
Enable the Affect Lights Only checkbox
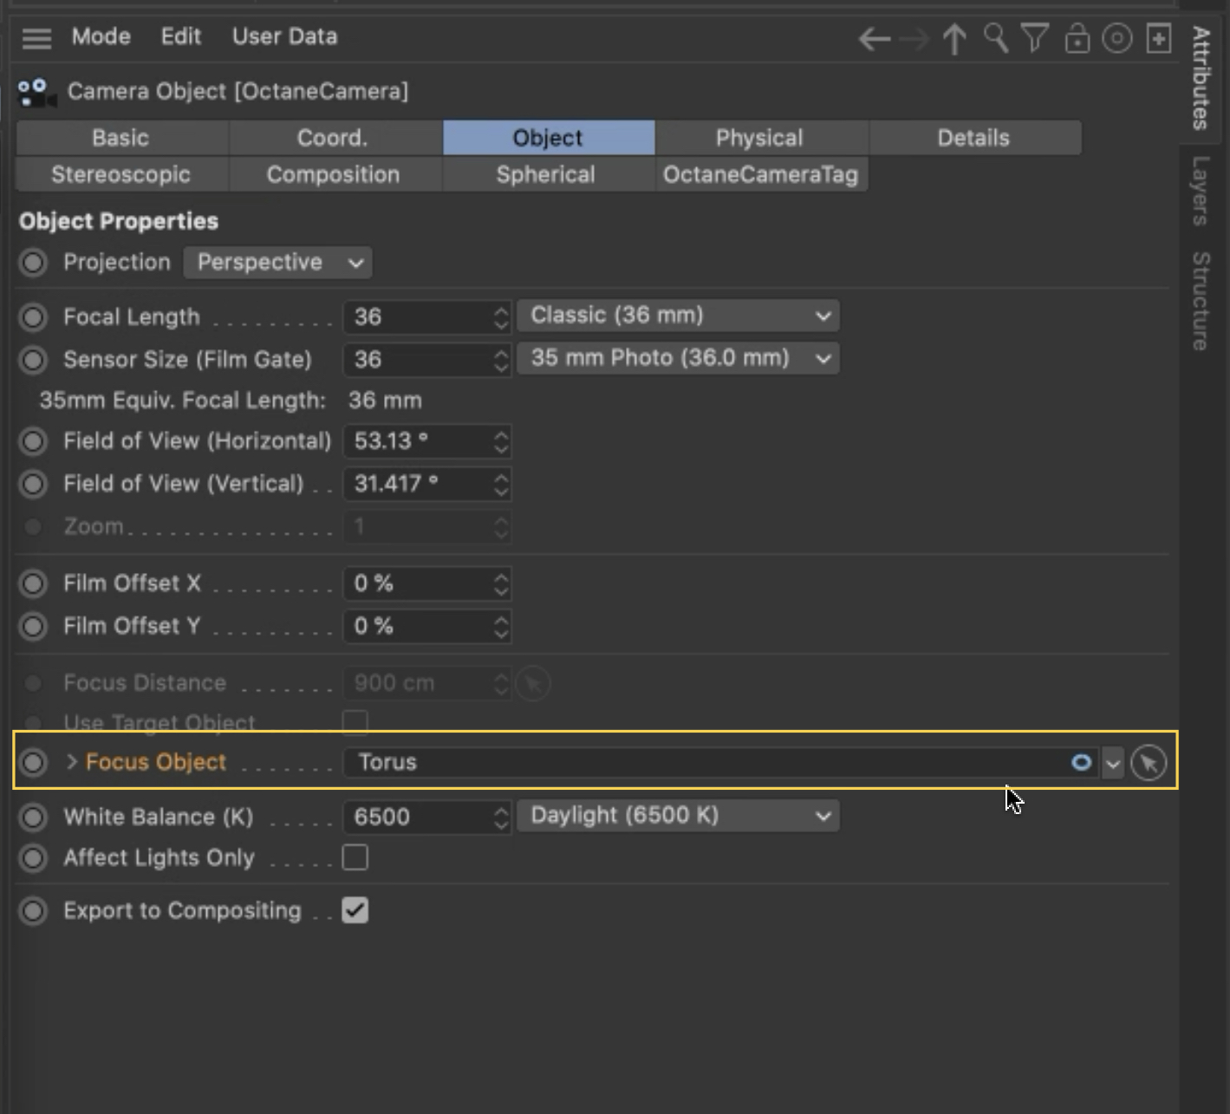click(355, 857)
